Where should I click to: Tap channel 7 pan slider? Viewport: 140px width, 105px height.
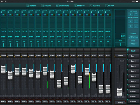click(x=45, y=45)
